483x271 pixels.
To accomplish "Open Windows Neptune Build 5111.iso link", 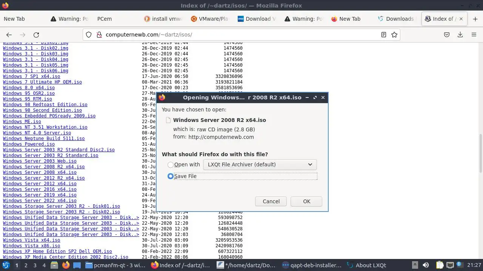I will coord(44,139).
